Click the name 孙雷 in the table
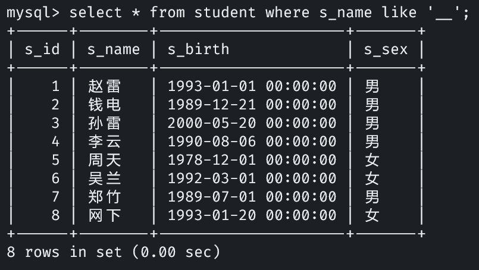479x270 pixels. pyautogui.click(x=104, y=124)
